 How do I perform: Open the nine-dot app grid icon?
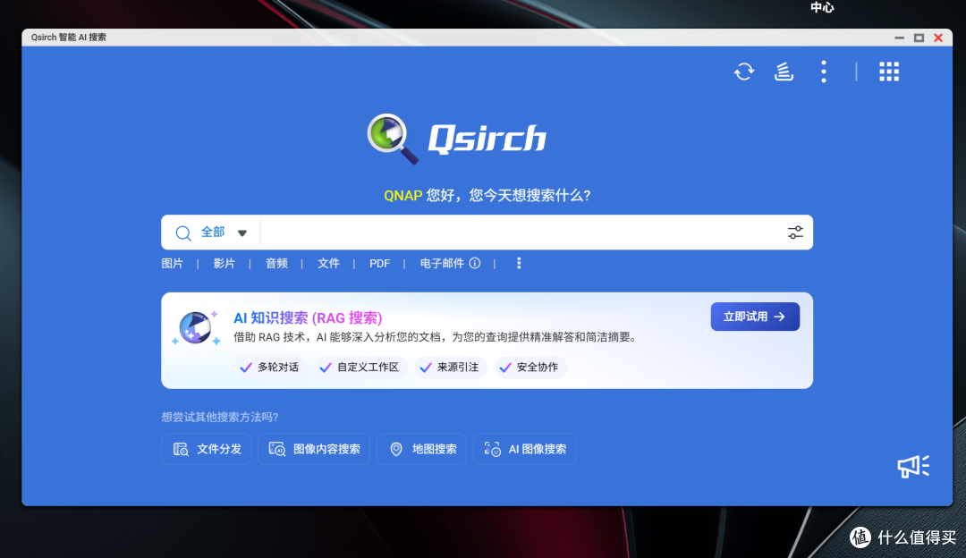coord(889,72)
